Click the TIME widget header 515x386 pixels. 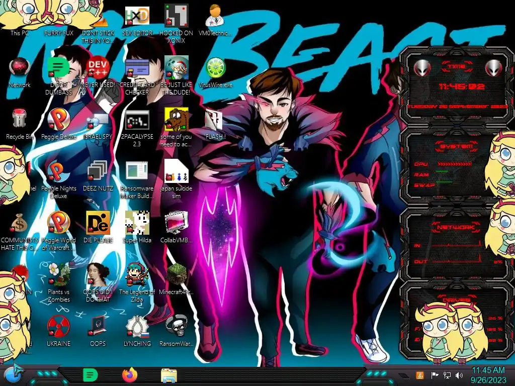(457, 67)
